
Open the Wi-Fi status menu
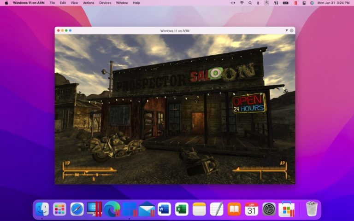242,3
